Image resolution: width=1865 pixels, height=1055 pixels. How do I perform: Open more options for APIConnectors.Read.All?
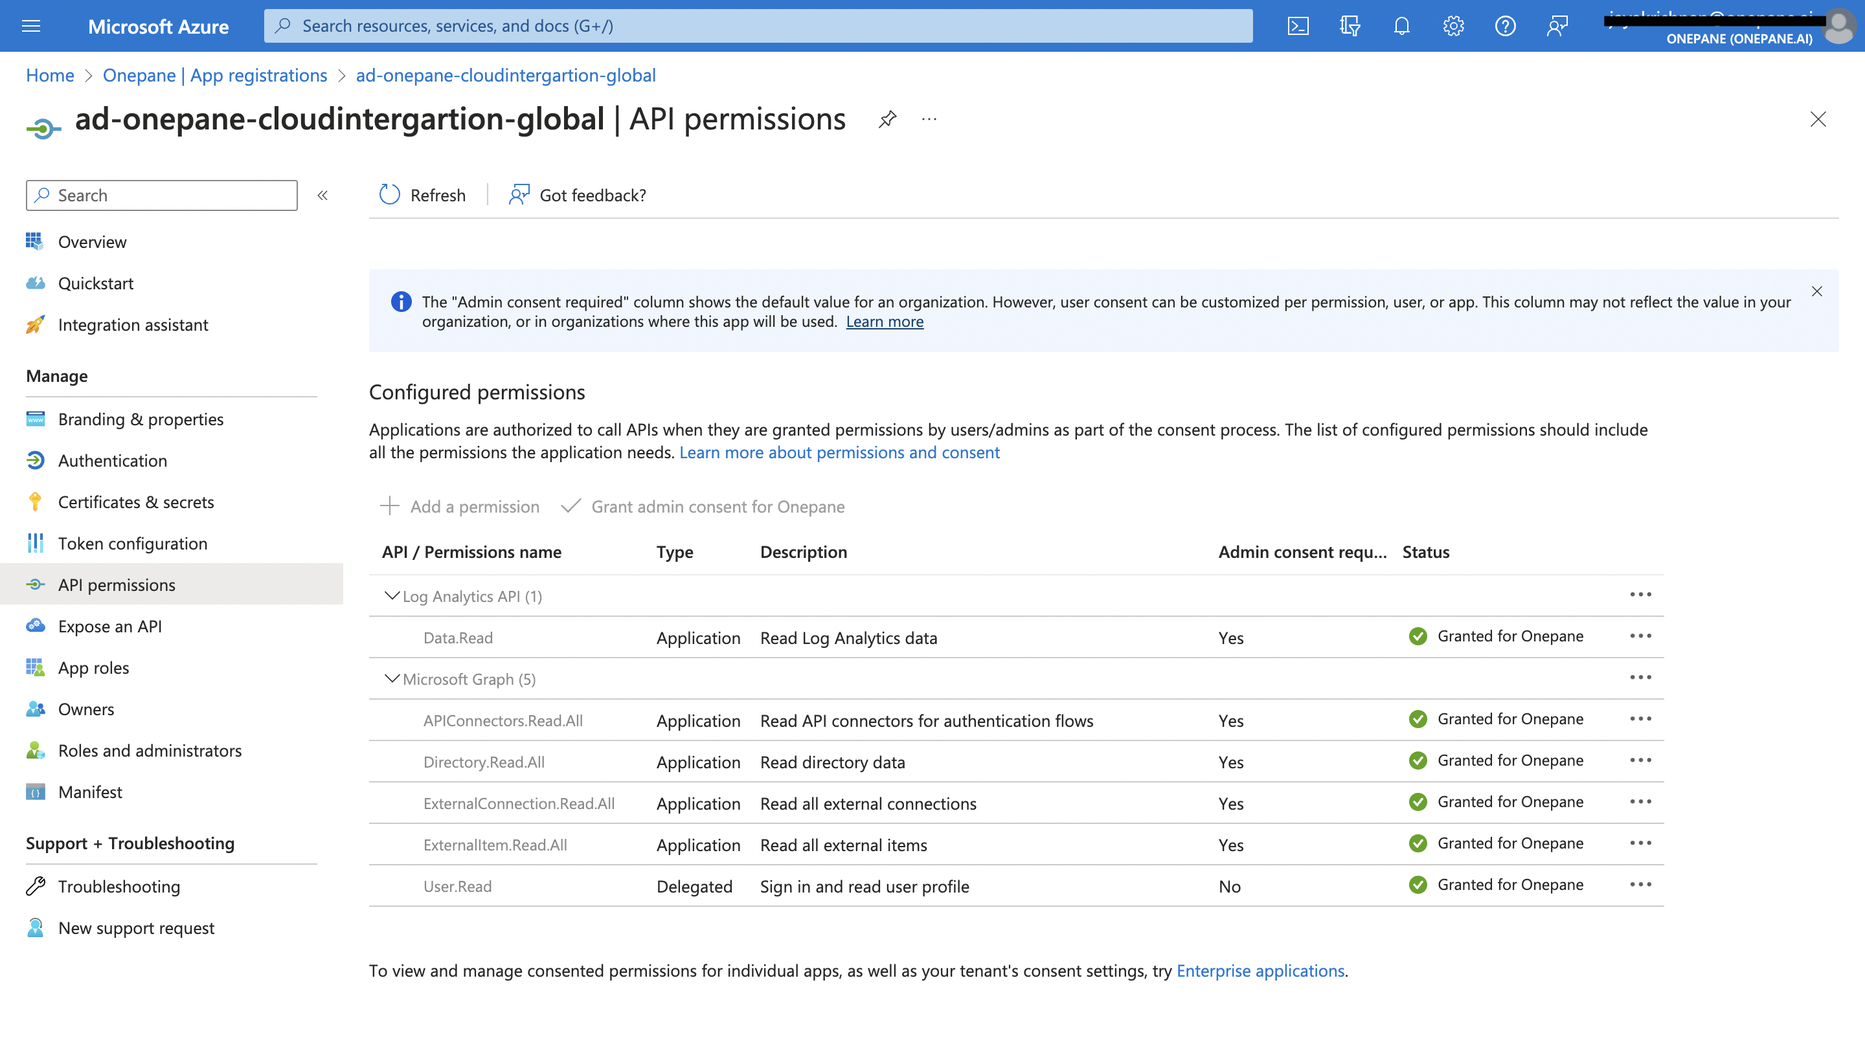tap(1640, 719)
